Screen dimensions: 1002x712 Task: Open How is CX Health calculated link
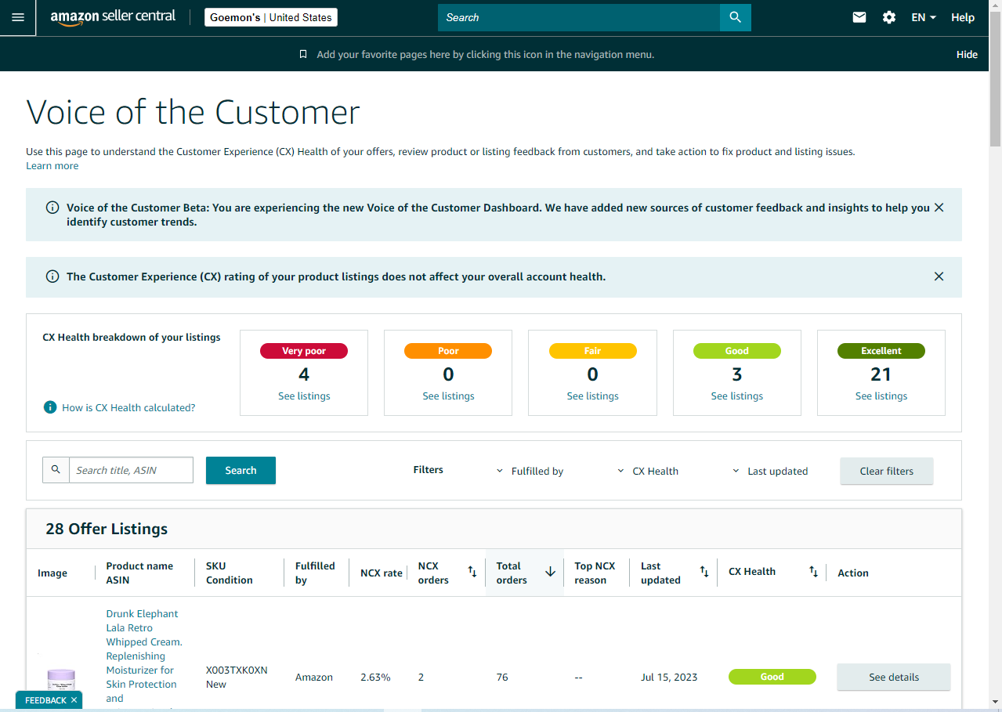click(x=128, y=407)
